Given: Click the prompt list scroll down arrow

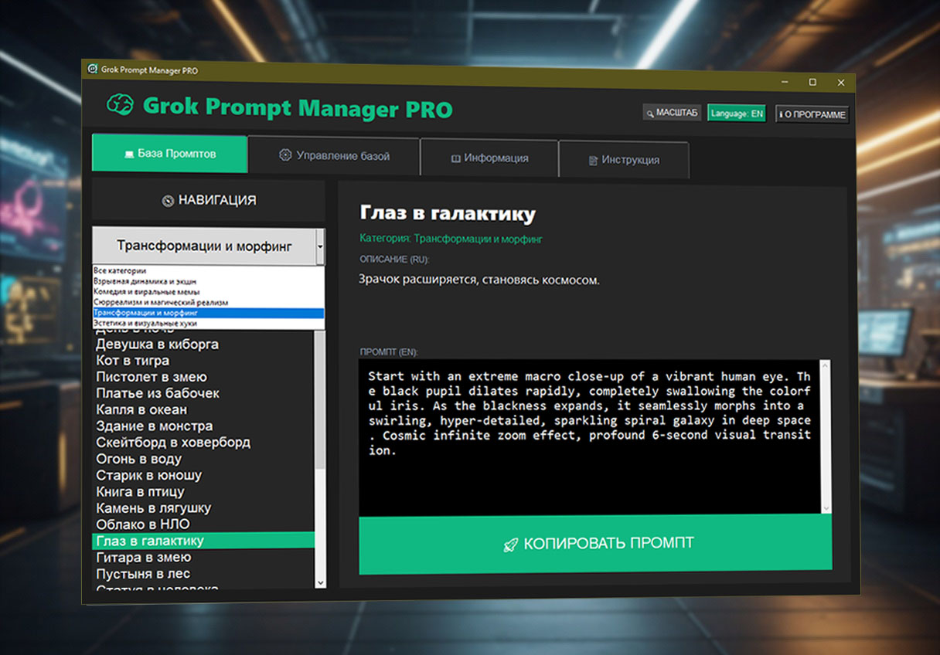Looking at the screenshot, I should coord(320,582).
